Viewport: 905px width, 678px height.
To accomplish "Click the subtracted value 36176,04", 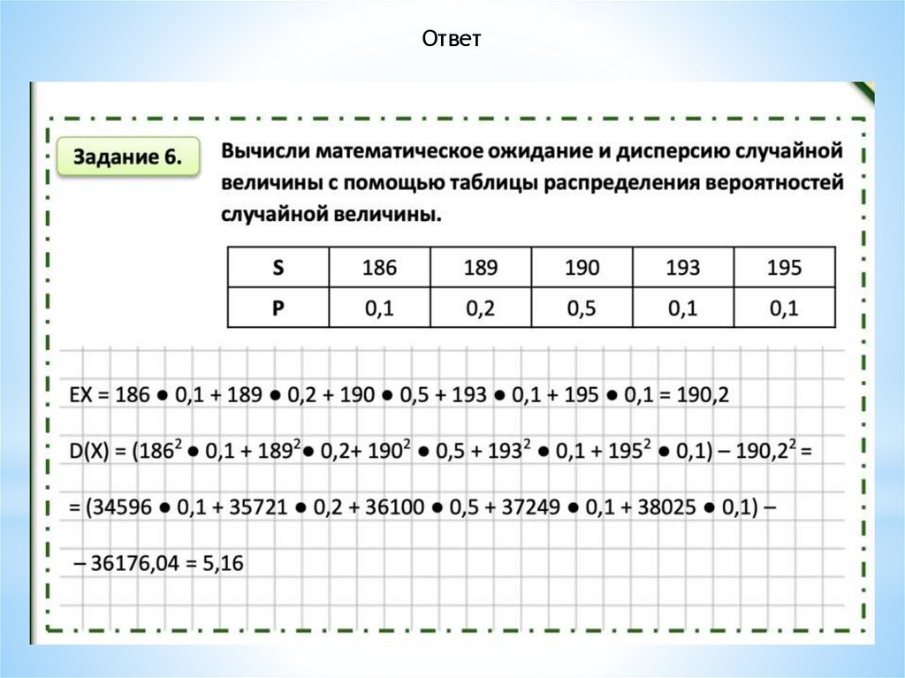I will [x=135, y=563].
